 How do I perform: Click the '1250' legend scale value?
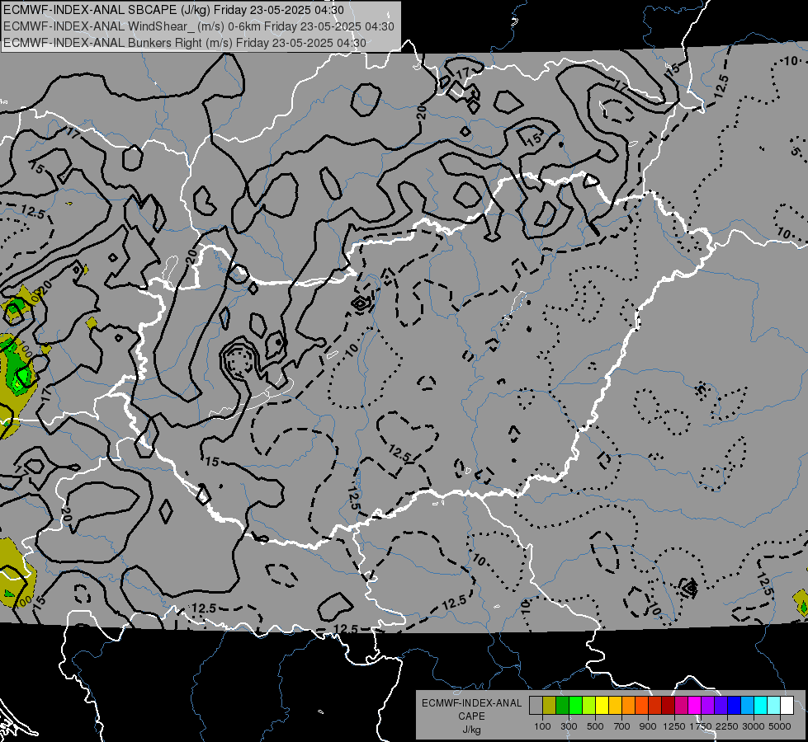click(674, 726)
